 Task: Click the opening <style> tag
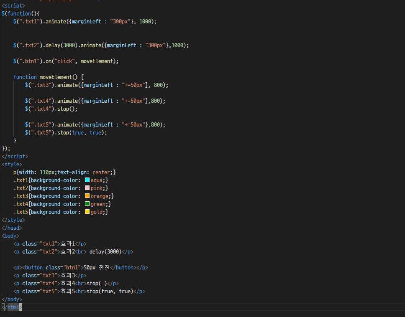(12, 164)
